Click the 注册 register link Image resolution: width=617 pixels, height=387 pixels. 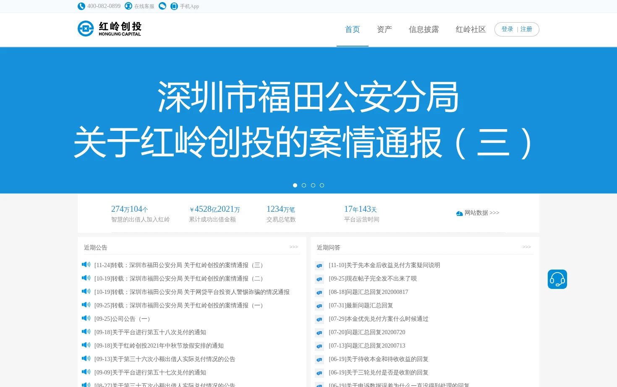point(526,29)
